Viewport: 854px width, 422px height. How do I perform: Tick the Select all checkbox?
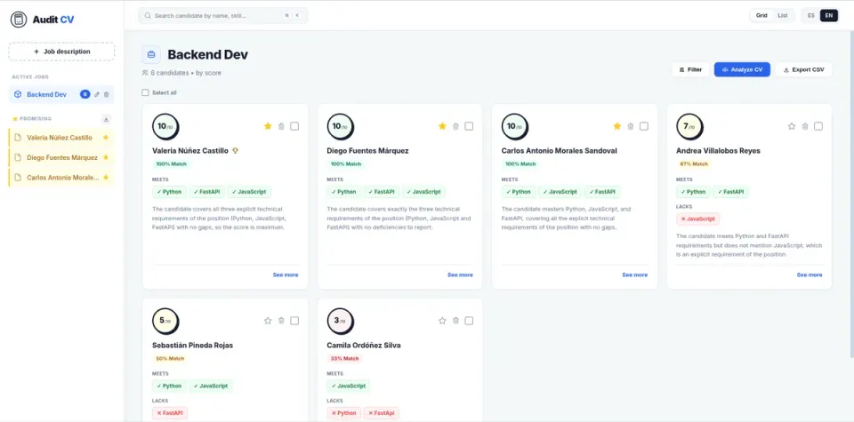pyautogui.click(x=145, y=93)
